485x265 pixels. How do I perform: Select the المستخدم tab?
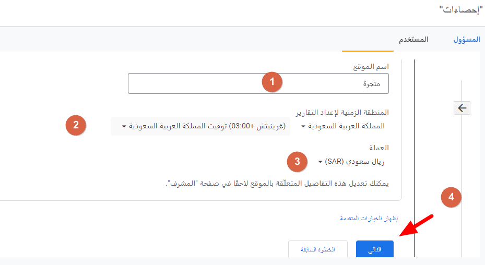coord(413,40)
